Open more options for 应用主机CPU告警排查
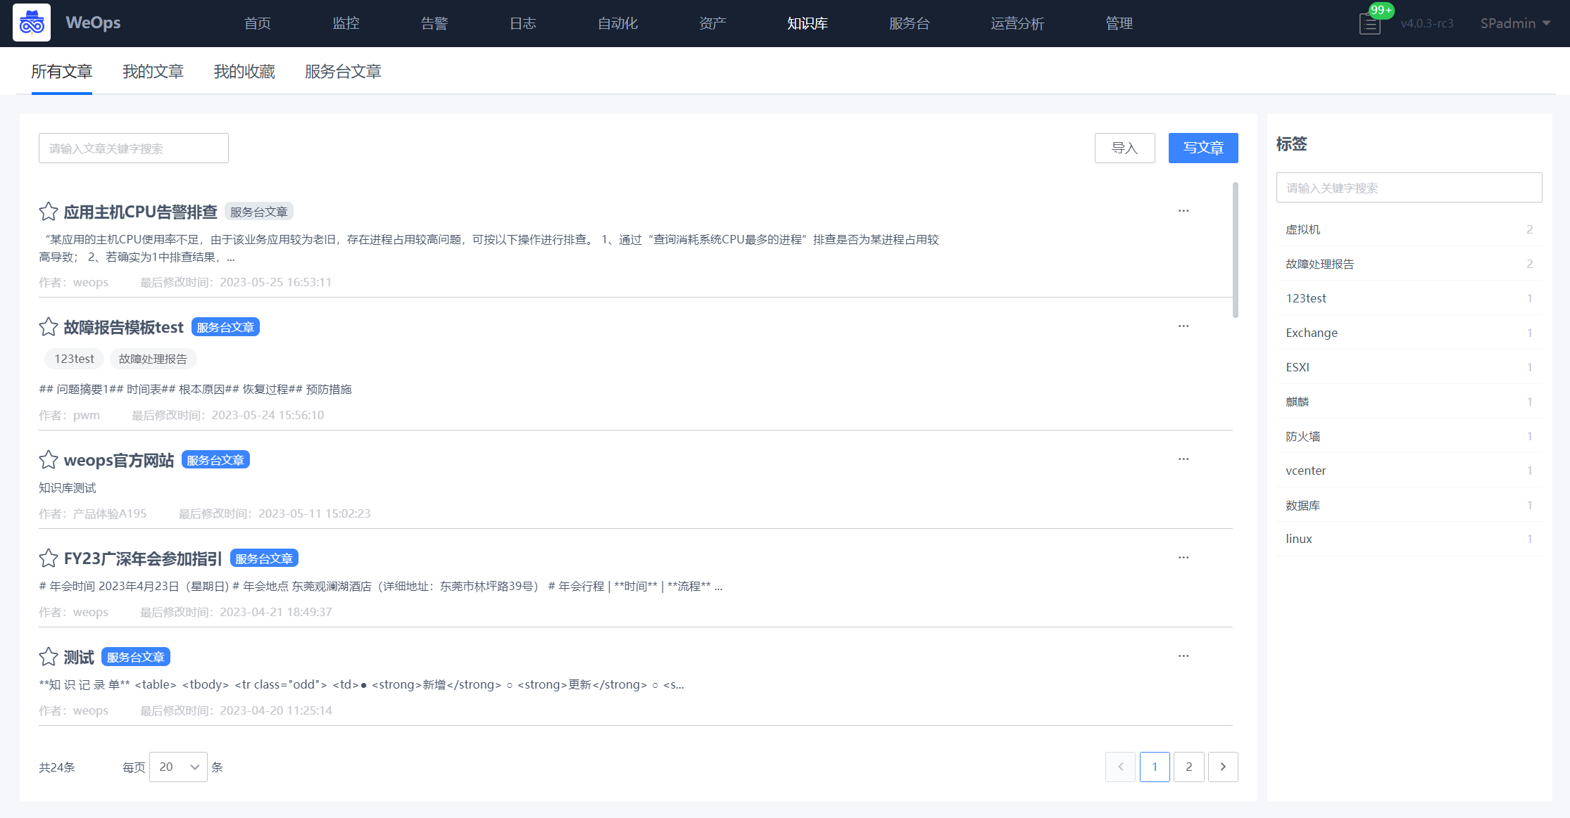 (x=1183, y=211)
